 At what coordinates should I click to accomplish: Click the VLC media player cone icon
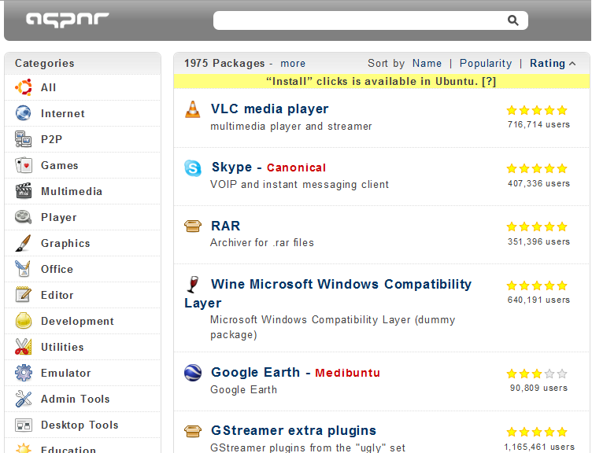(x=193, y=109)
